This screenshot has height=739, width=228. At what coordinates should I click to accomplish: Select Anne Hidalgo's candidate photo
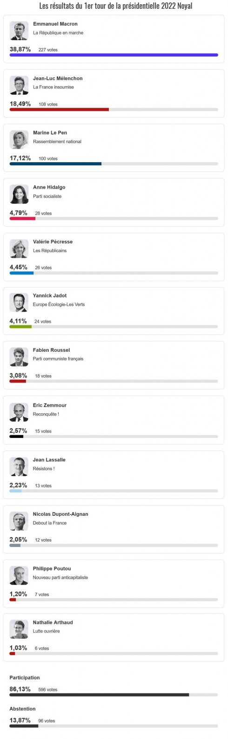coord(19,194)
